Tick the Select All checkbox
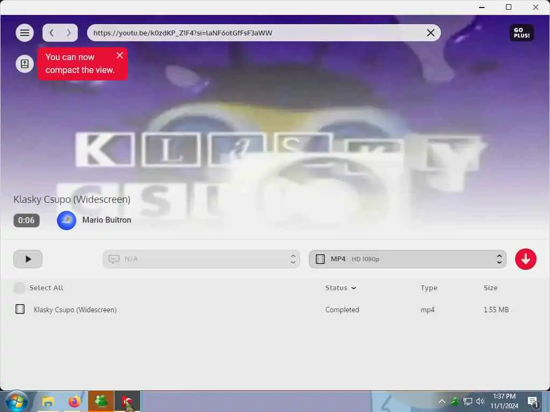This screenshot has width=550, height=412. click(x=19, y=288)
